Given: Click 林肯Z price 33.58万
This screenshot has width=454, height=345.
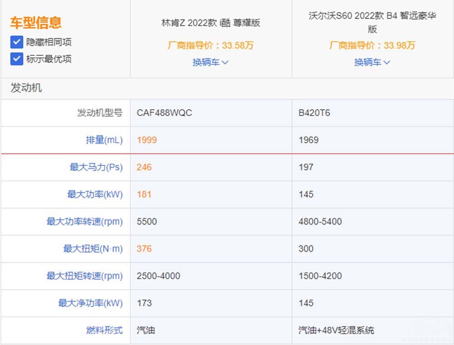Looking at the screenshot, I should click(x=211, y=45).
